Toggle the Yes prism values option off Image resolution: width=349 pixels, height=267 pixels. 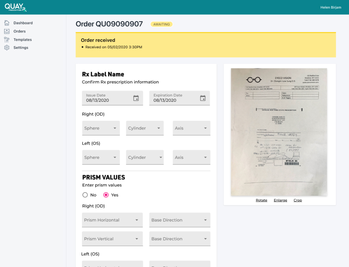pyautogui.click(x=106, y=195)
